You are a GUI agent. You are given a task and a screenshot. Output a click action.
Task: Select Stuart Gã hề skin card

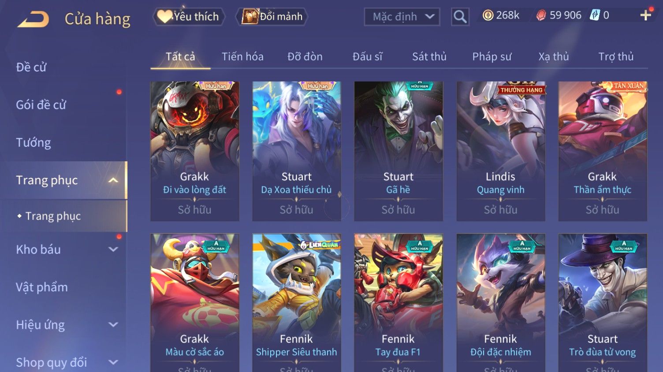pyautogui.click(x=399, y=151)
